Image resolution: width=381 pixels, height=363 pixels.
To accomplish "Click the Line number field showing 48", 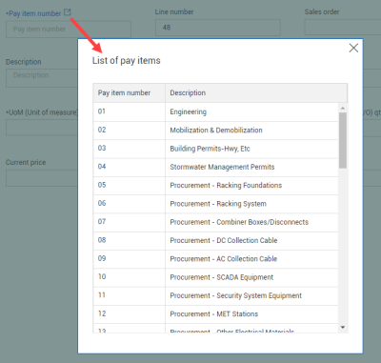I will click(x=218, y=28).
